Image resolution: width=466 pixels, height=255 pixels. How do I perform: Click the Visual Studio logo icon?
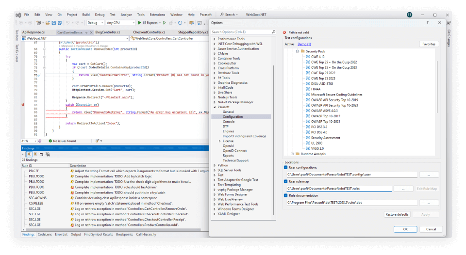(x=18, y=15)
